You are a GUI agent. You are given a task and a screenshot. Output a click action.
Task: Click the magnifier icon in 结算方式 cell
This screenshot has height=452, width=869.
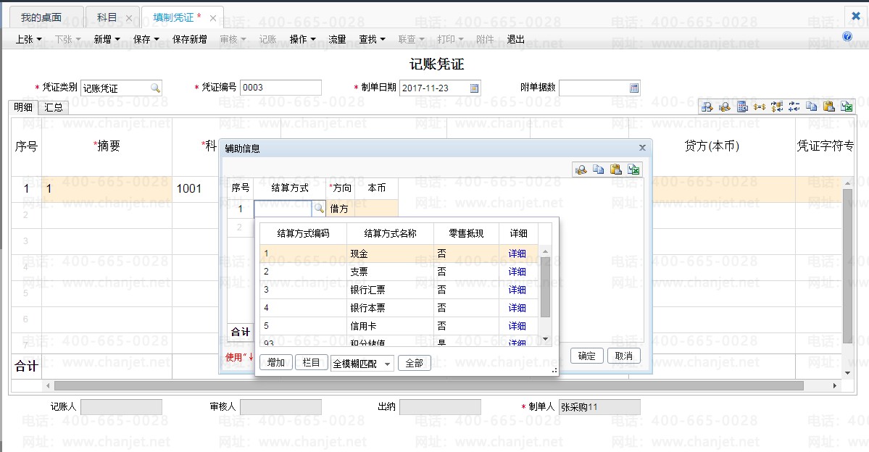point(318,209)
